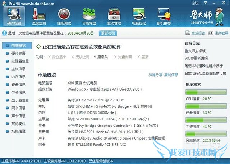
Task: Click the 复制信息 copy info link
Action: coord(171,75)
